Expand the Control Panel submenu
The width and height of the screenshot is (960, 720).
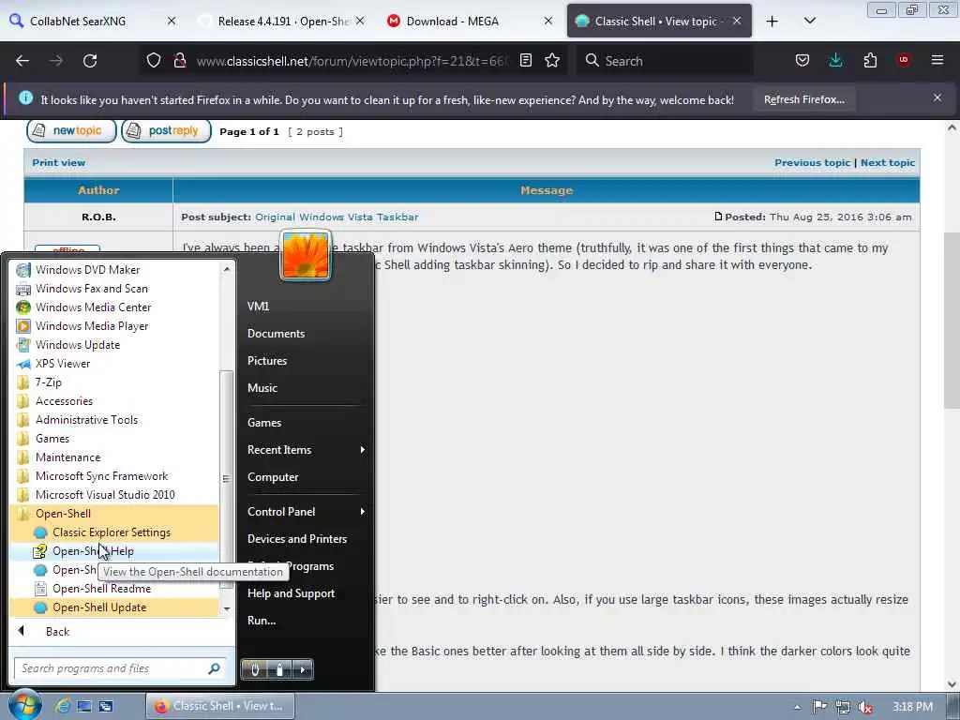[x=305, y=511]
